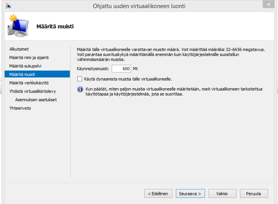Click the Mt unit label
Screen dimensions: 278x204
coord(135,69)
